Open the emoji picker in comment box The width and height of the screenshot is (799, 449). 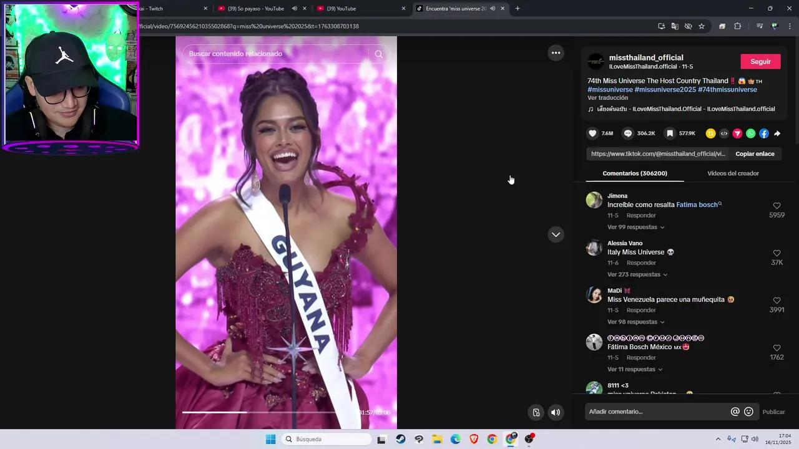pyautogui.click(x=748, y=412)
